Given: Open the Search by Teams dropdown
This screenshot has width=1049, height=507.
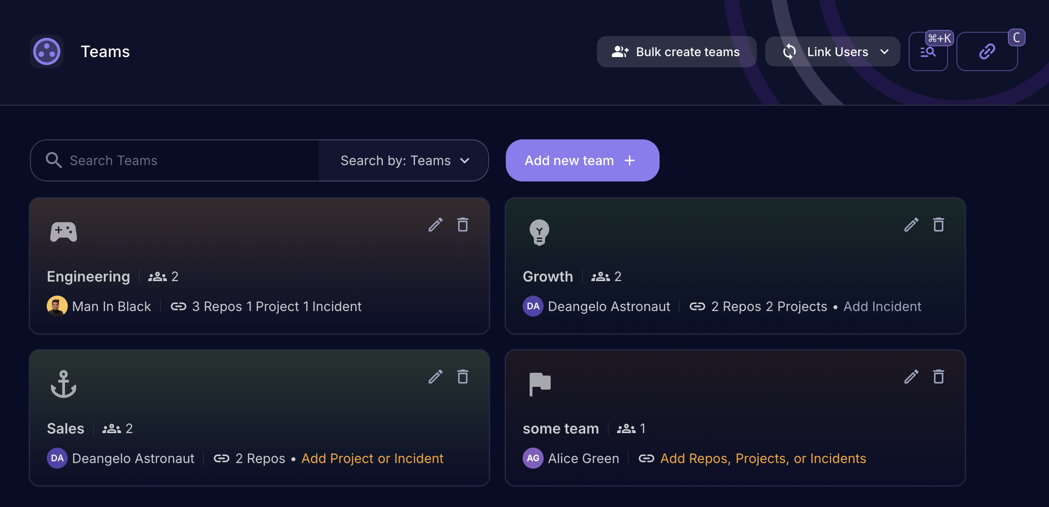Looking at the screenshot, I should (403, 160).
